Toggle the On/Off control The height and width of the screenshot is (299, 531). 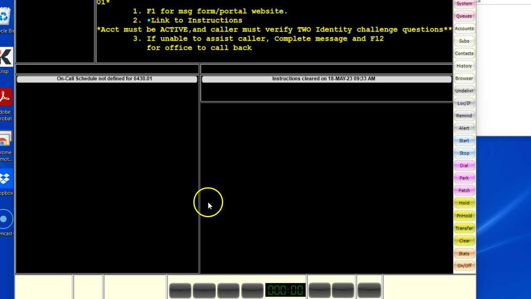point(464,265)
